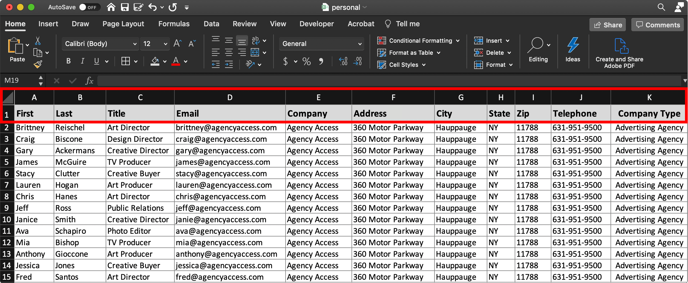The height and width of the screenshot is (283, 688).
Task: Click the Share button
Action: coord(608,25)
